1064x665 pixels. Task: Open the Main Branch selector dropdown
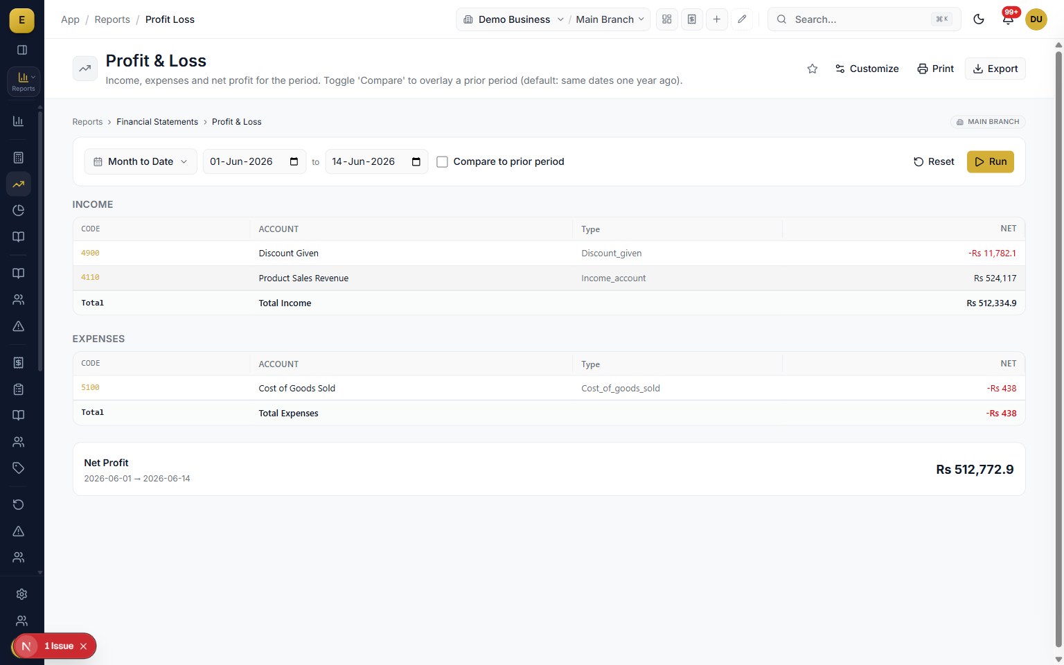pos(610,19)
